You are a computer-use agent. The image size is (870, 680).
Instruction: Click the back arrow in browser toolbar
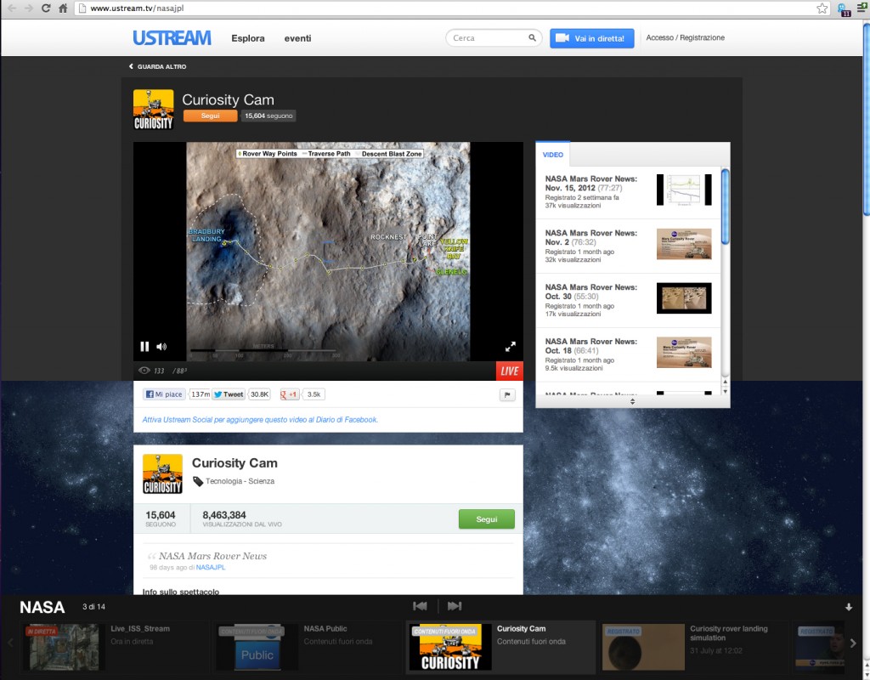[12, 8]
